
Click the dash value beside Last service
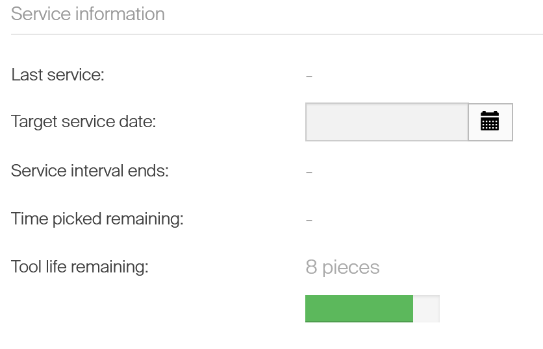(309, 76)
